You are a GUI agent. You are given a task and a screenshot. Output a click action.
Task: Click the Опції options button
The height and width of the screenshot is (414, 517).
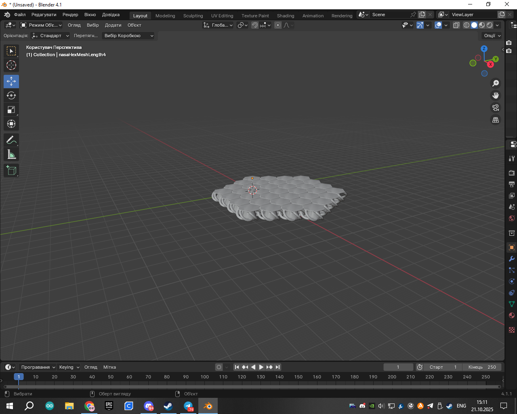click(492, 36)
